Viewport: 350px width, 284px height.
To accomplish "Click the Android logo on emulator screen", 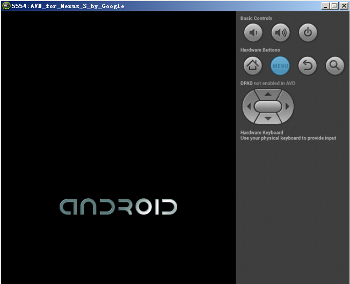I will 118,207.
